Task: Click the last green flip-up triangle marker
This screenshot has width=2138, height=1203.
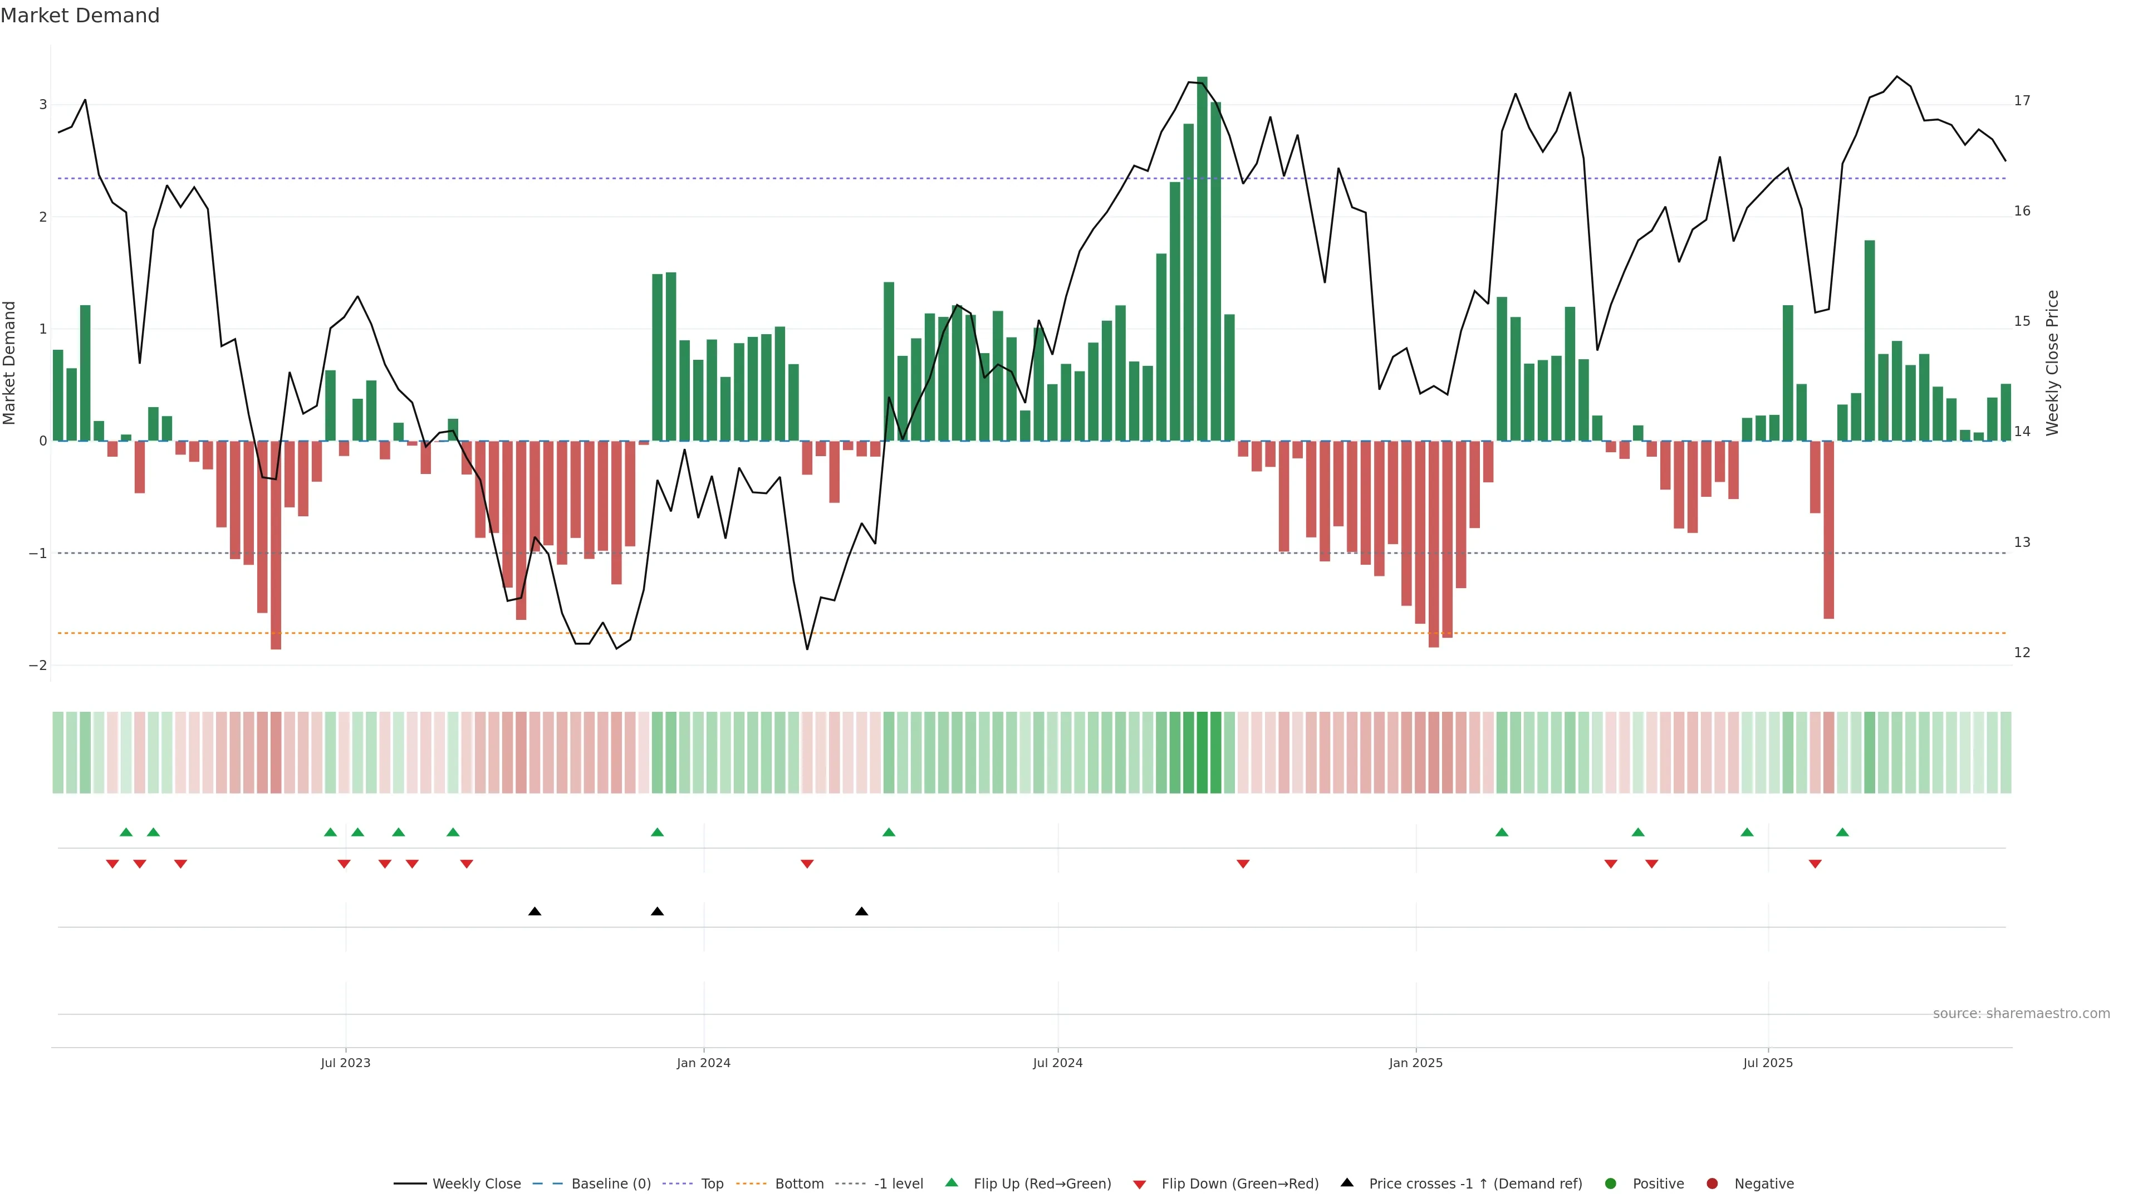Action: (x=1842, y=832)
